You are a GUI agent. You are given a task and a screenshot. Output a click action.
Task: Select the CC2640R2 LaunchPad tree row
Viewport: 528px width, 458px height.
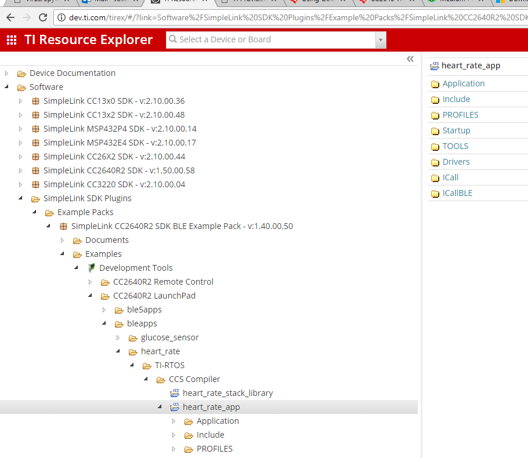pos(154,296)
